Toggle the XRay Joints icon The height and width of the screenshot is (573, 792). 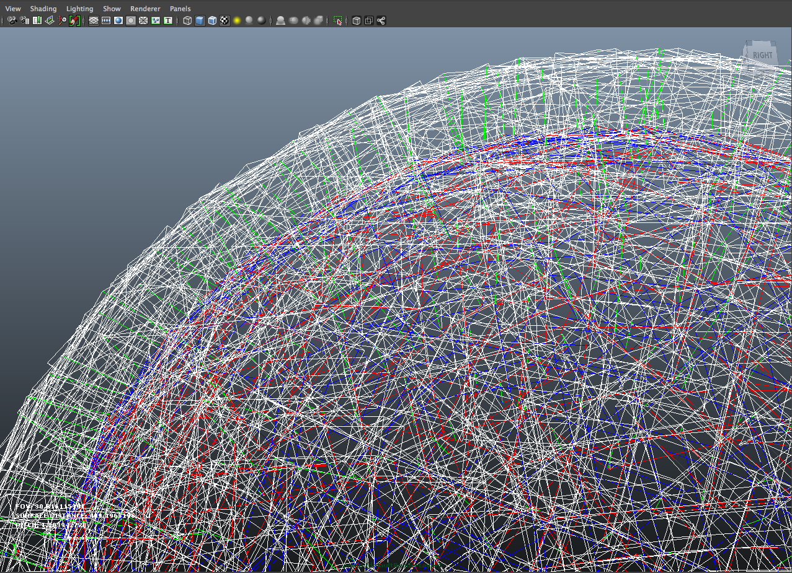click(x=381, y=20)
